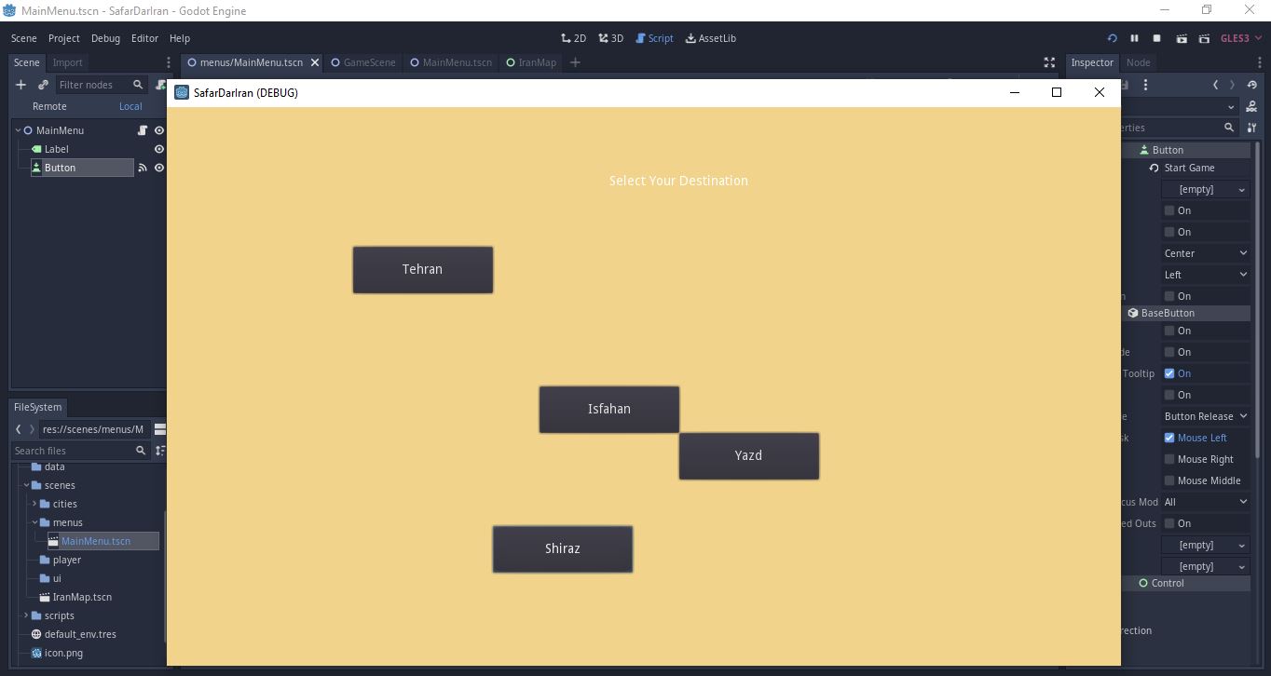Select the Yazd destination button
Image resolution: width=1271 pixels, height=676 pixels.
[x=749, y=456]
